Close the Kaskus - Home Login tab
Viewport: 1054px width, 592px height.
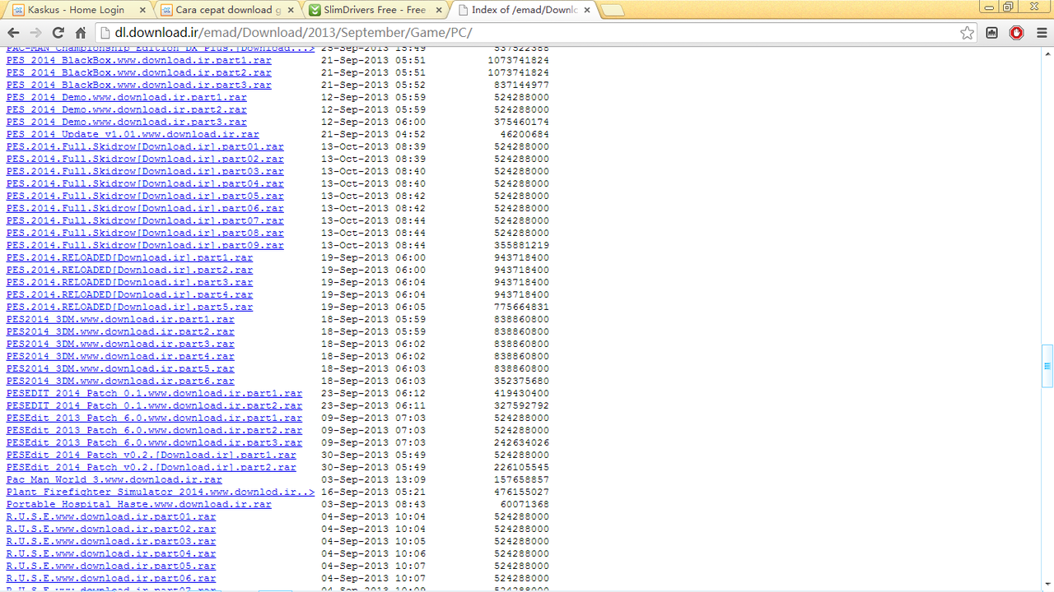click(x=141, y=10)
